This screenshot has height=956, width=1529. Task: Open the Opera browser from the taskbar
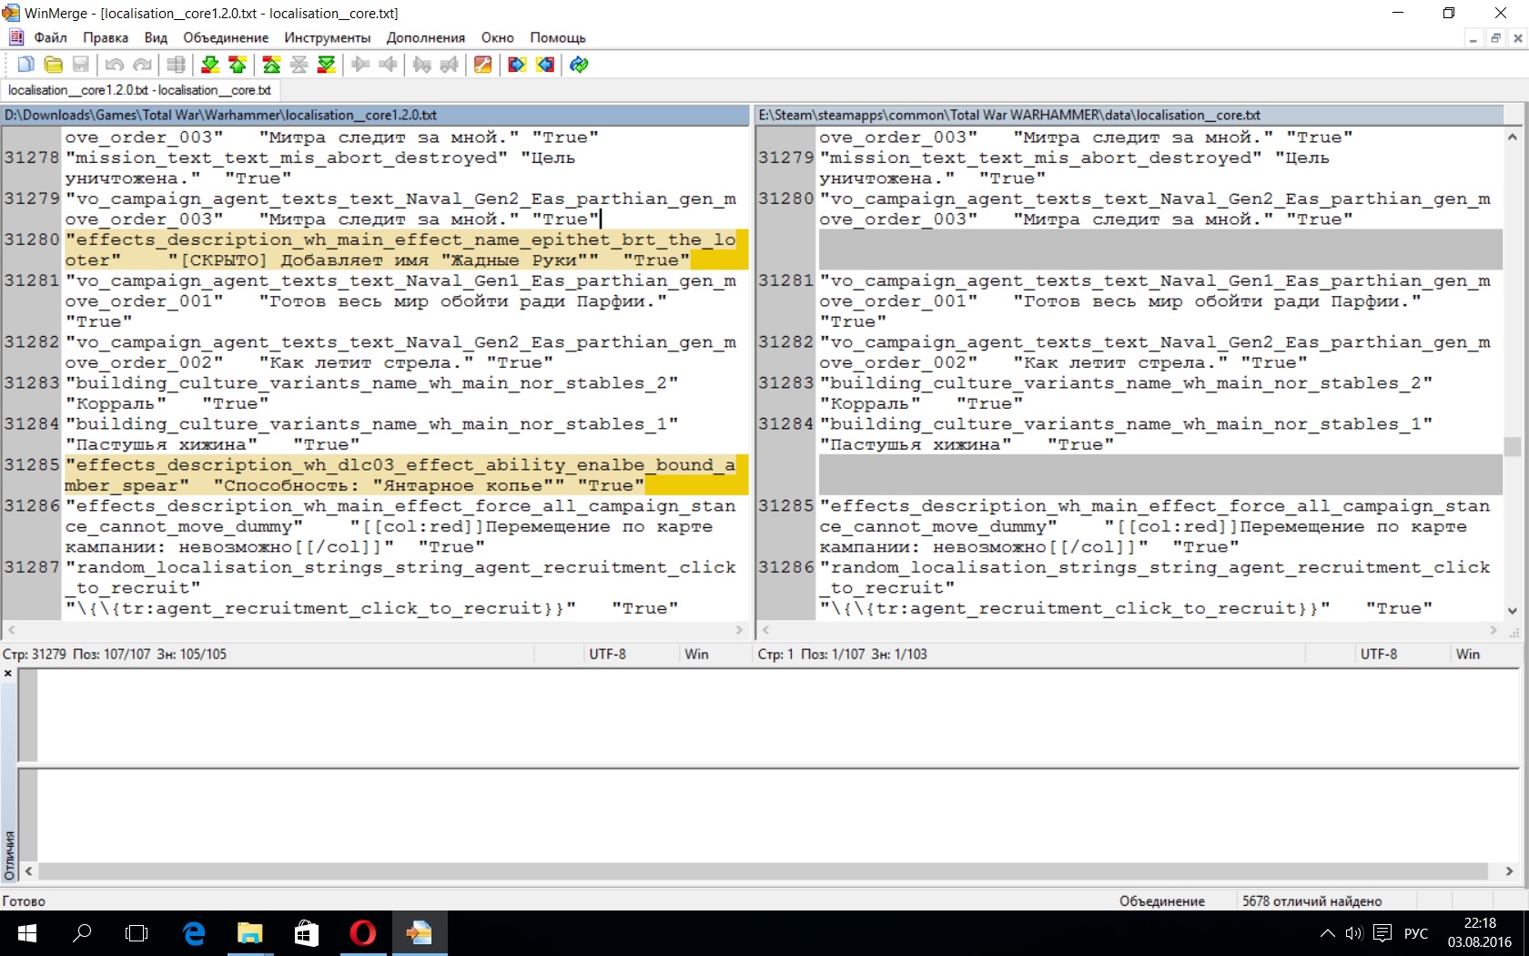[x=362, y=933]
